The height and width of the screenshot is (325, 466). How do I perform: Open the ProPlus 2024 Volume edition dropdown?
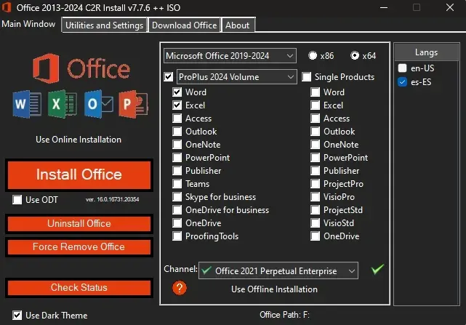[237, 77]
